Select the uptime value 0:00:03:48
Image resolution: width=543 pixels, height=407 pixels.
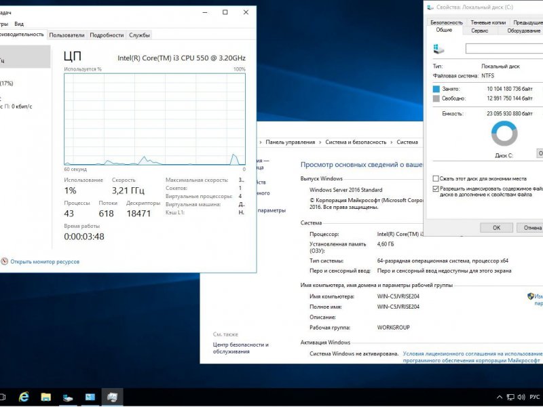point(84,236)
